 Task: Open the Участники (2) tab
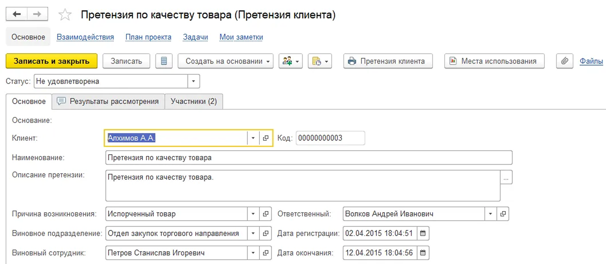(x=193, y=101)
